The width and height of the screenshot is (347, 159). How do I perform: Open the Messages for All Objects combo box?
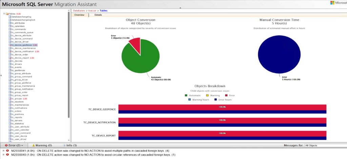pyautogui.click(x=325, y=145)
